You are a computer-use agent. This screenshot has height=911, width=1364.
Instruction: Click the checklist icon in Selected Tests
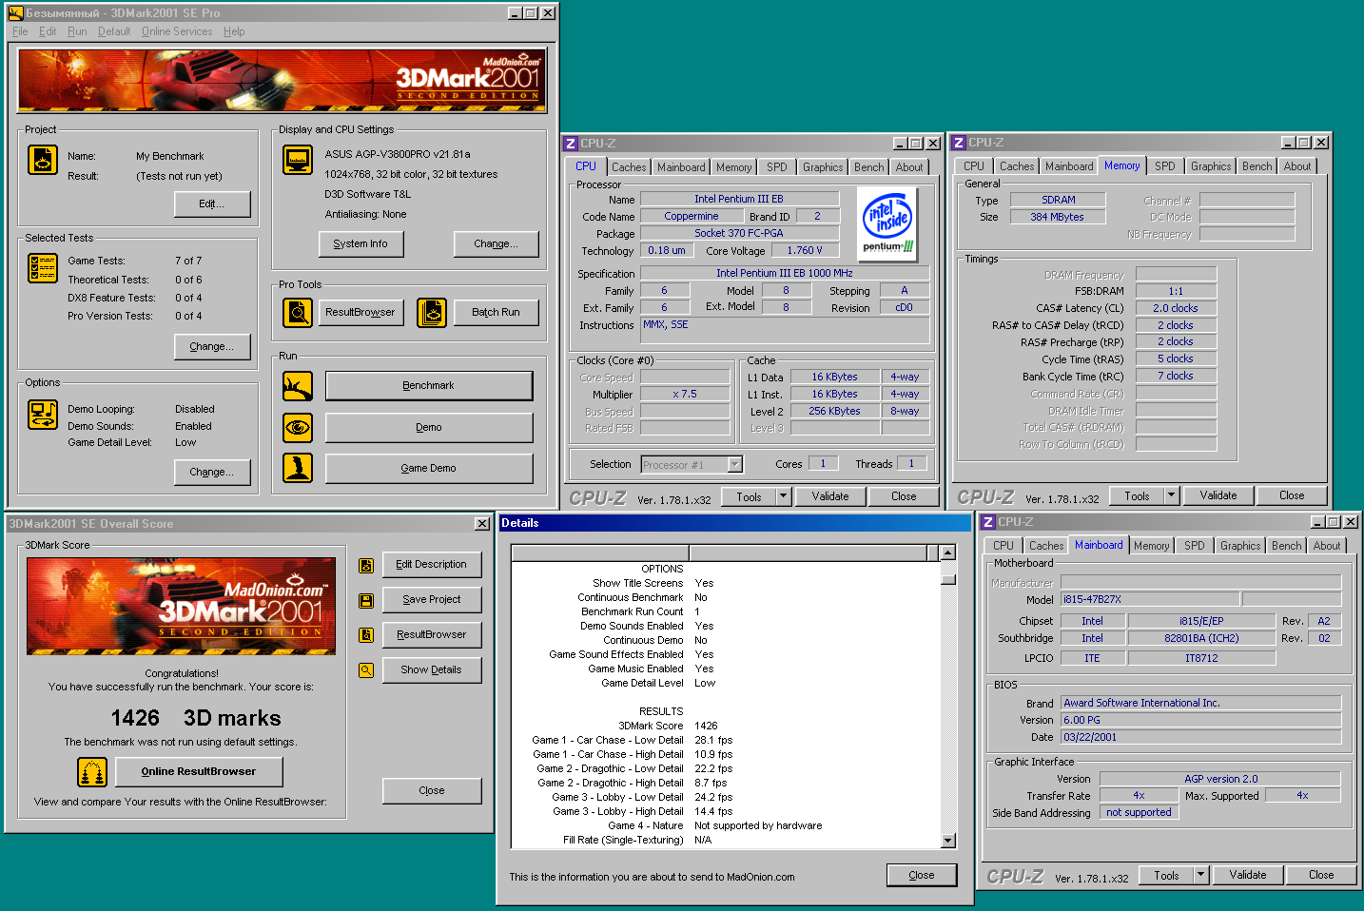(43, 268)
